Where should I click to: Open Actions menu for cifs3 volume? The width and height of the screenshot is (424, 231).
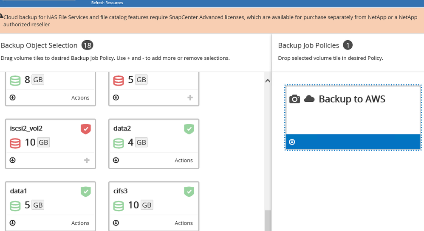click(x=184, y=223)
